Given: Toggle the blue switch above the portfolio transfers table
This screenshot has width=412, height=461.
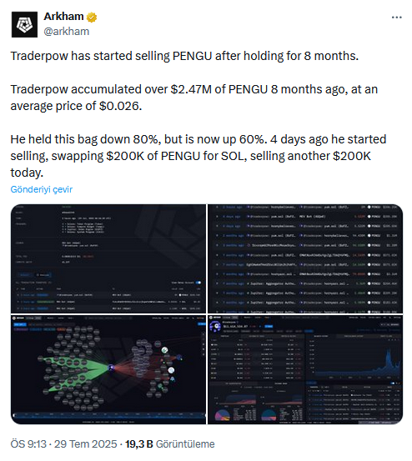Looking at the screenshot, I should click(393, 383).
